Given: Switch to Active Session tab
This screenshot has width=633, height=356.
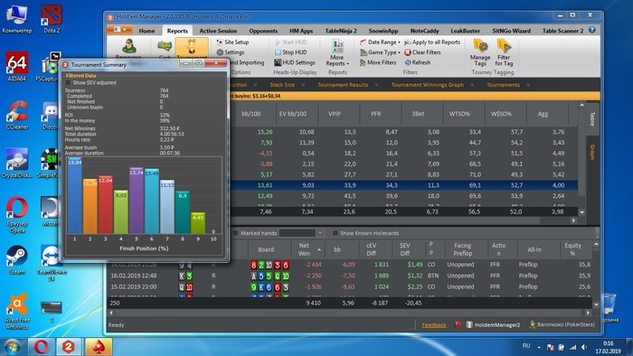Looking at the screenshot, I should pos(218,31).
